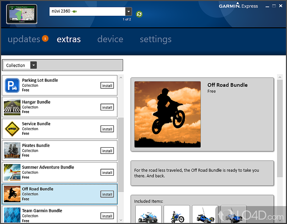Install the Pirates Bundle
The width and height of the screenshot is (287, 224).
107,151
